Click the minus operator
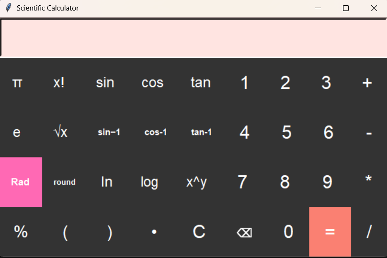This screenshot has height=258, width=387. (x=369, y=133)
